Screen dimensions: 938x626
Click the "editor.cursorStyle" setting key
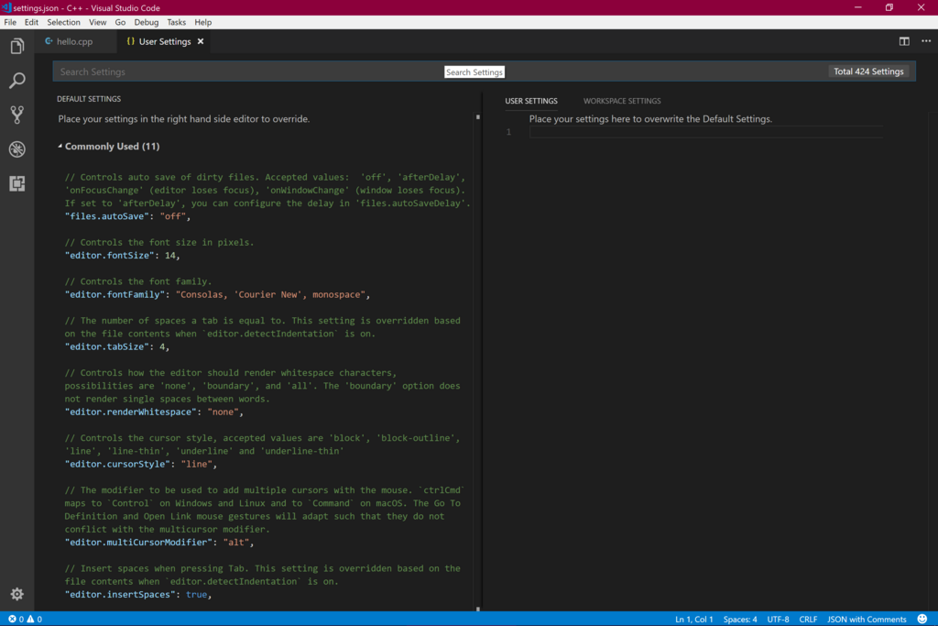116,464
